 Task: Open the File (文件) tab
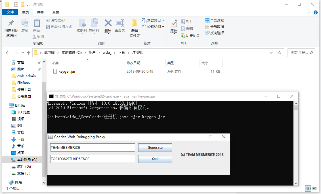10,12
